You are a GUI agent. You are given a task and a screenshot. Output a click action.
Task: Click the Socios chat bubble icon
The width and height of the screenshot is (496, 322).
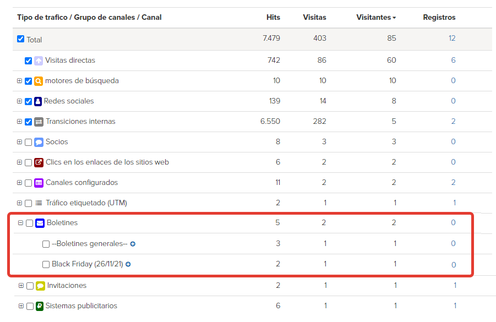click(x=39, y=142)
